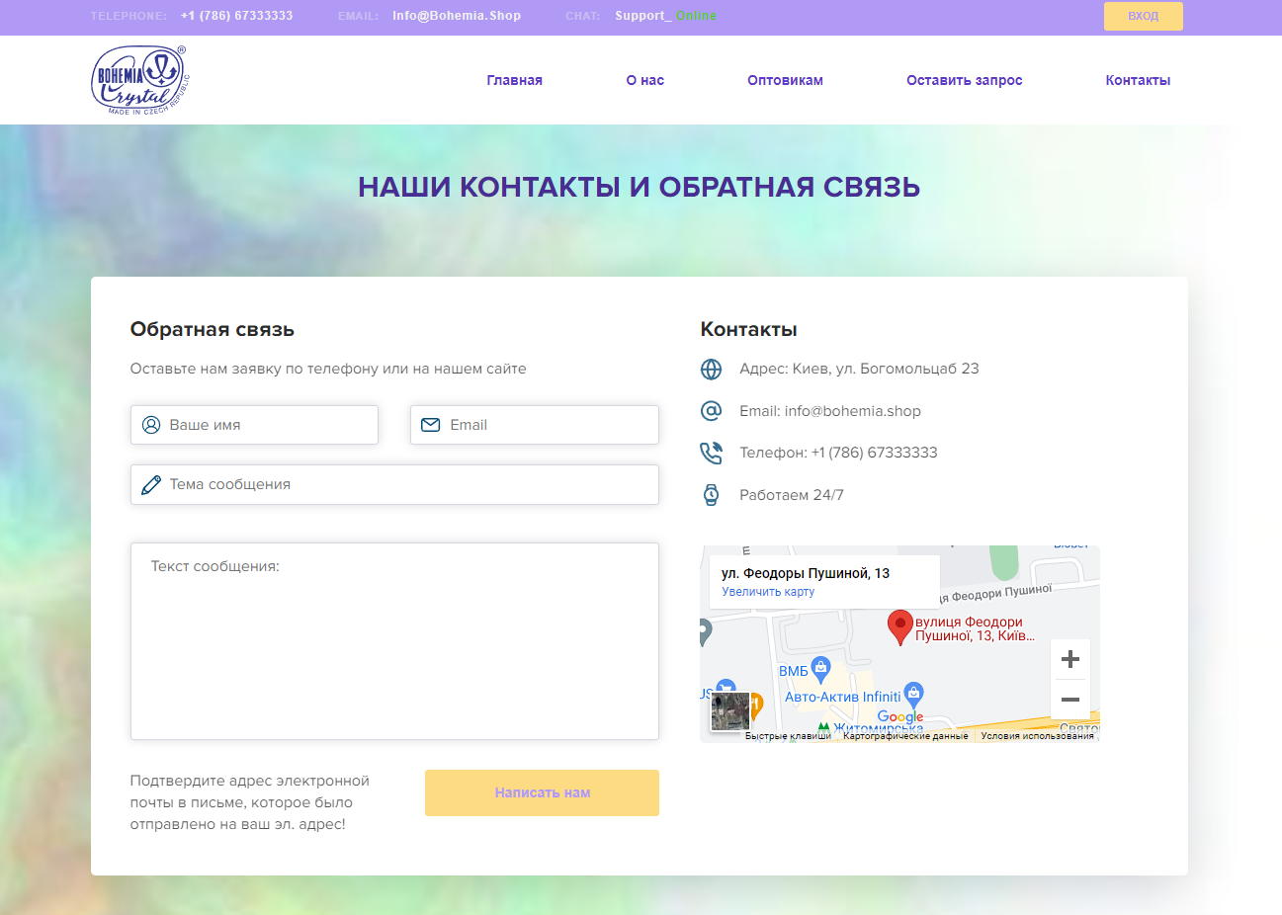Click Быстрые клавиши on the map
1282x915 pixels.
click(x=788, y=736)
